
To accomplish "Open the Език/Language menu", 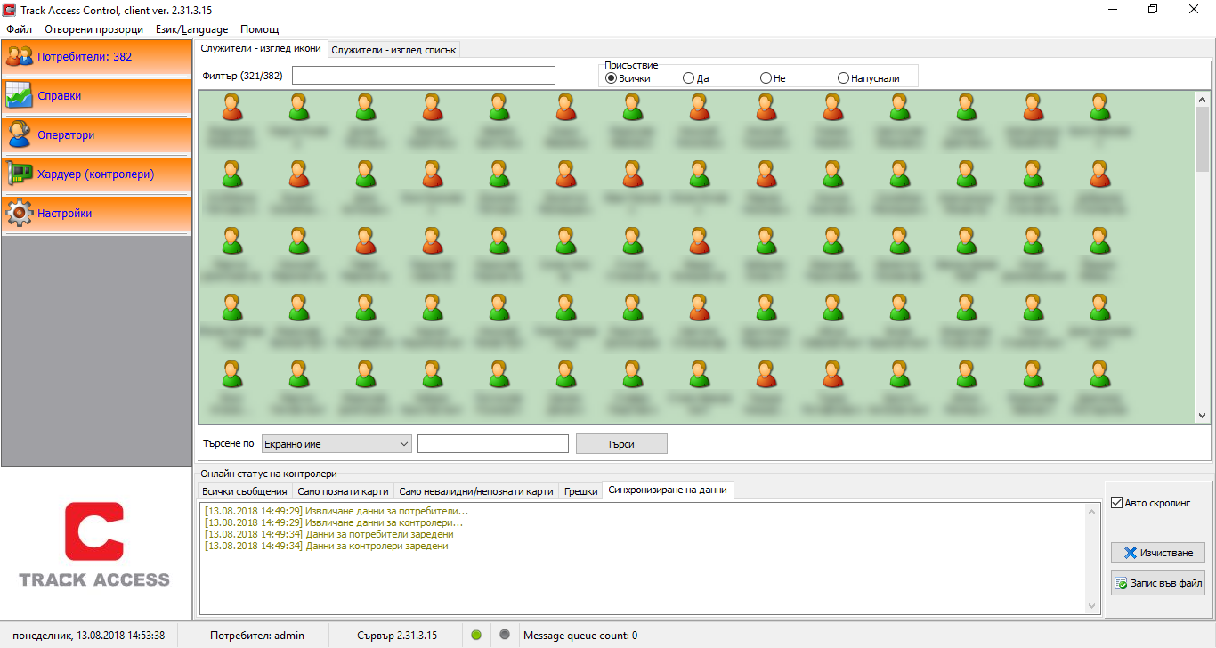I will click(191, 29).
